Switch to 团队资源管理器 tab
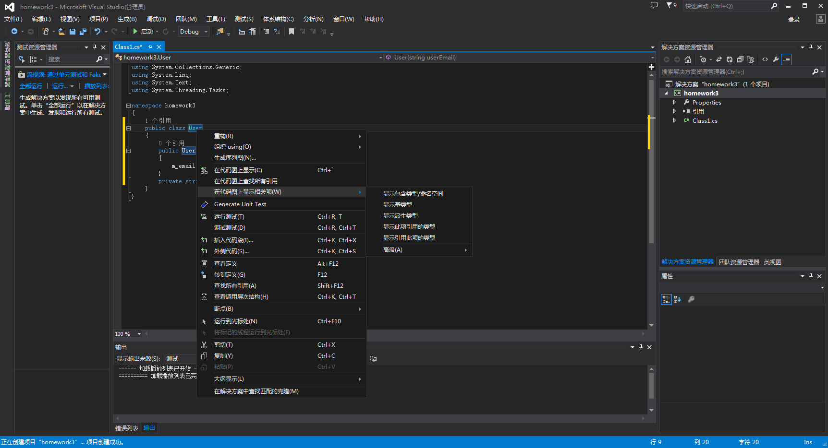Viewport: 828px width, 448px height. click(x=739, y=262)
